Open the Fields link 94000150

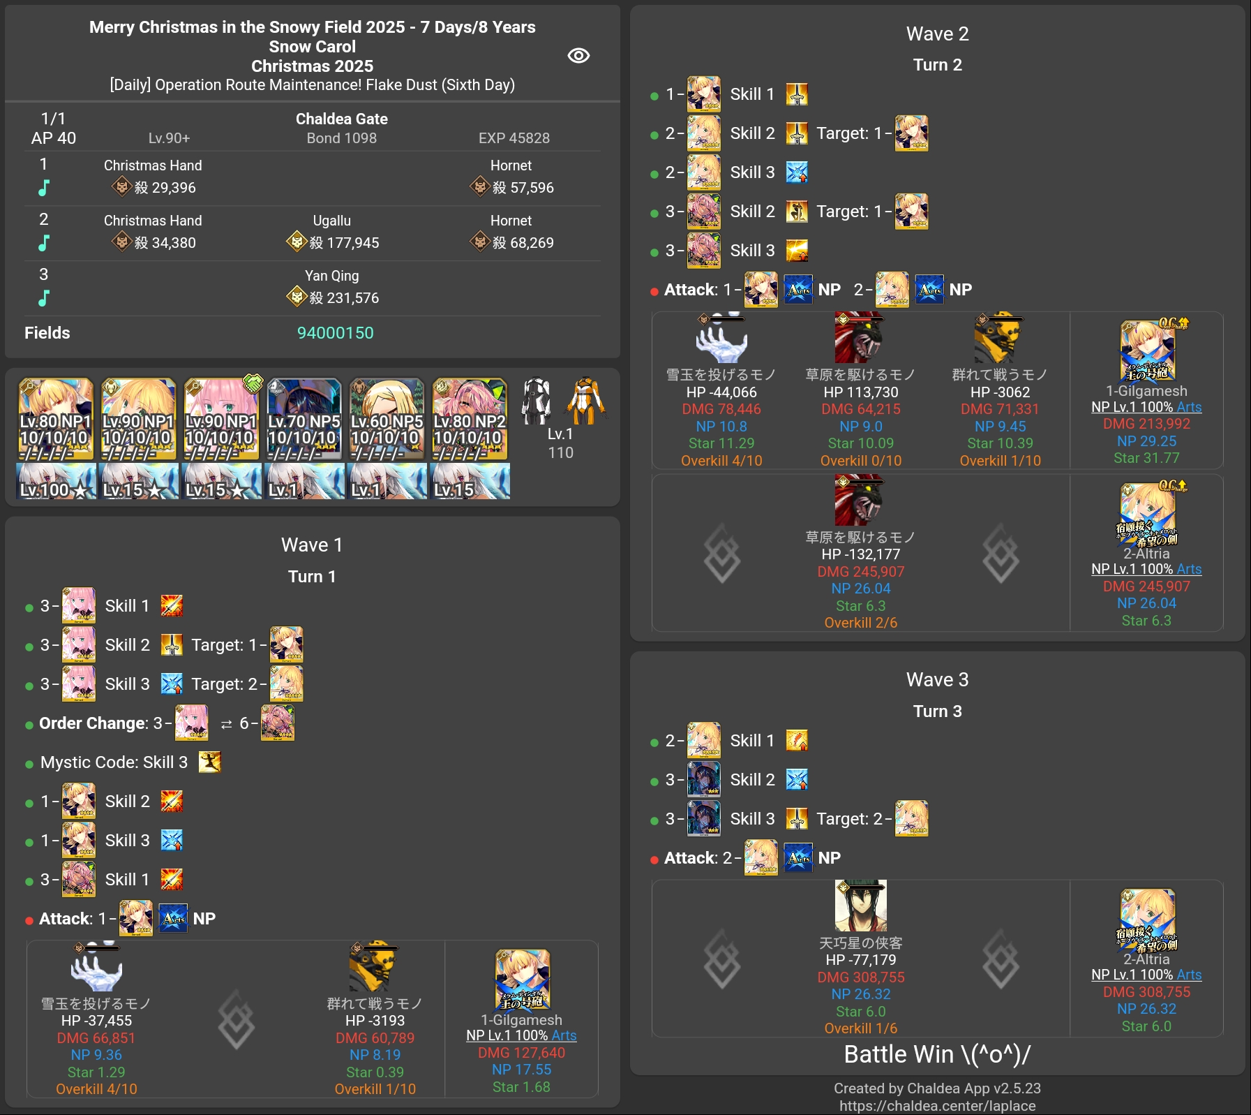point(336,333)
